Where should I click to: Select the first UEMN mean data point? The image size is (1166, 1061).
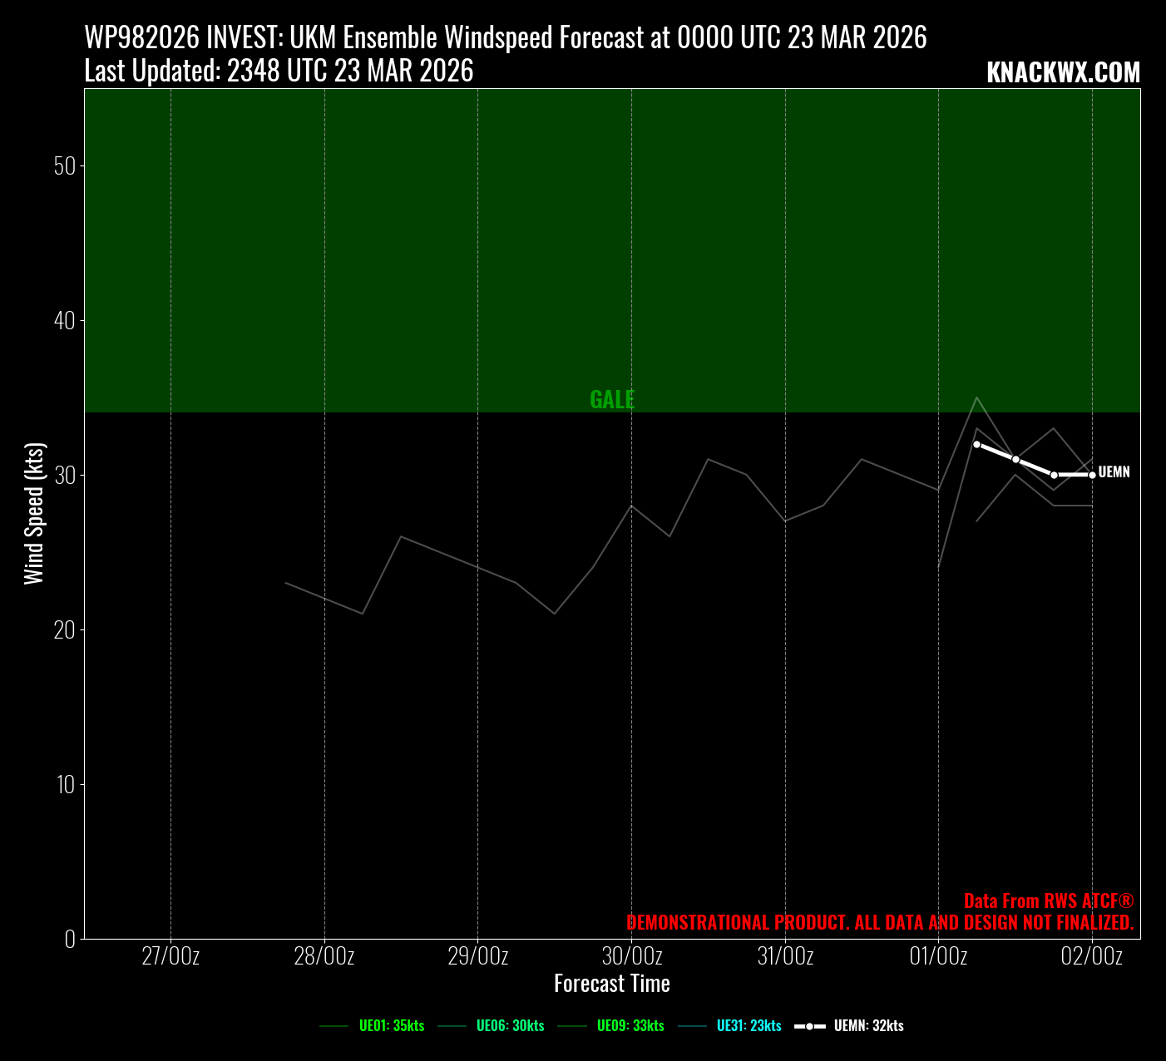(x=976, y=444)
